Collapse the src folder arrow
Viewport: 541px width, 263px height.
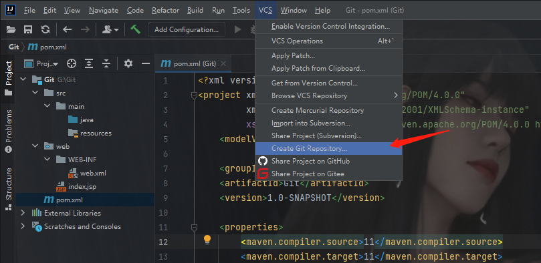click(35, 93)
